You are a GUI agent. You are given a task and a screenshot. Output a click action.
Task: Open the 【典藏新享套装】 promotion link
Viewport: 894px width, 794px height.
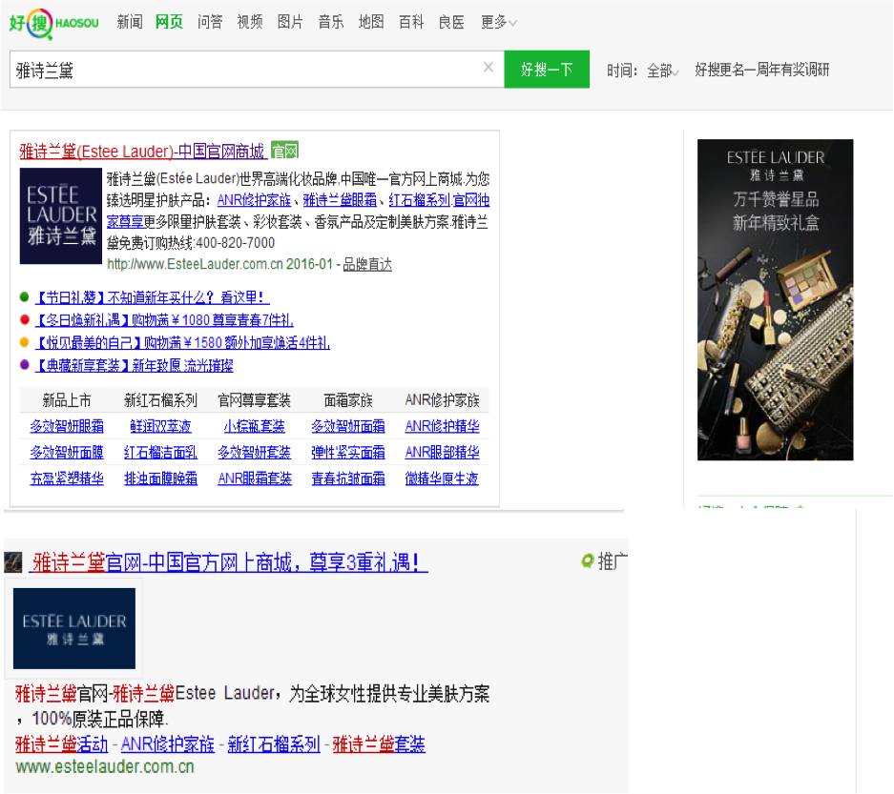point(134,366)
